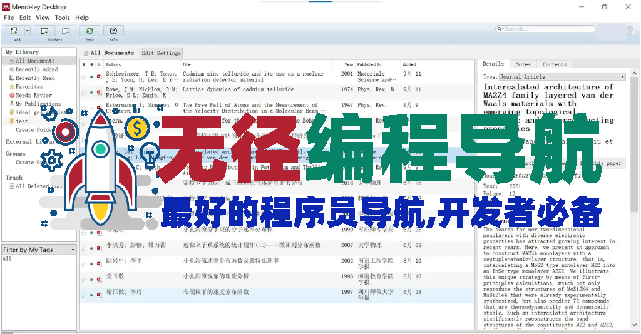Open the PDF icon for the Schlesinger paper
Screen dimensions: 641x334
[x=100, y=77]
